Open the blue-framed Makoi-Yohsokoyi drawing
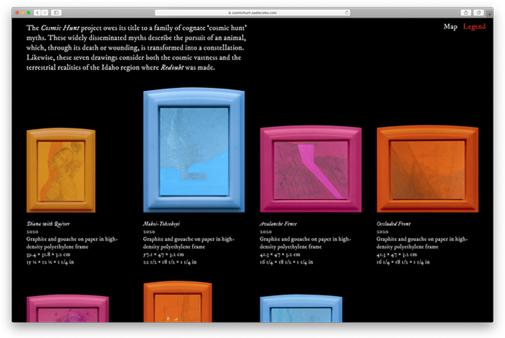This screenshot has width=505, height=338. [x=194, y=150]
